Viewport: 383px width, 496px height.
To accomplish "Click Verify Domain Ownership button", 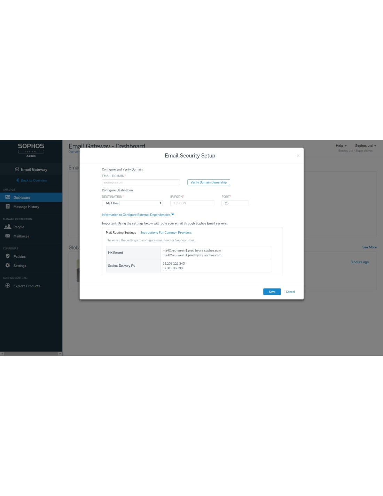I will [x=209, y=182].
